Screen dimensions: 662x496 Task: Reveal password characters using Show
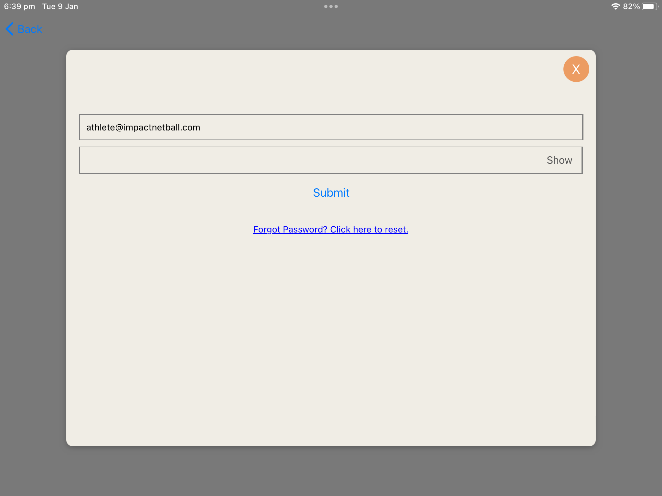click(x=559, y=160)
